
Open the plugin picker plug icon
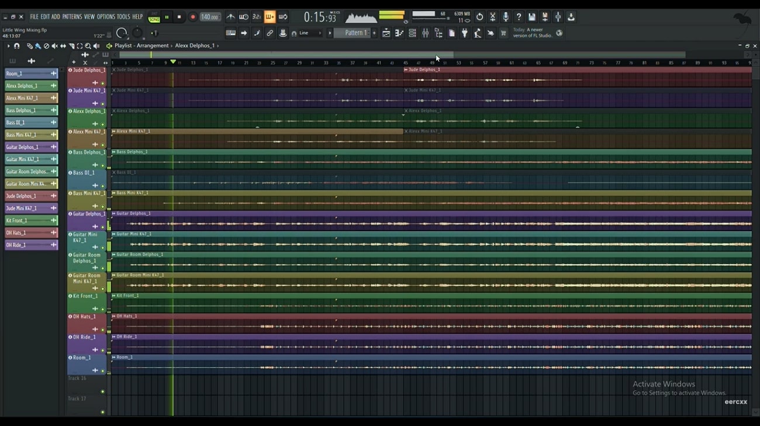(465, 33)
